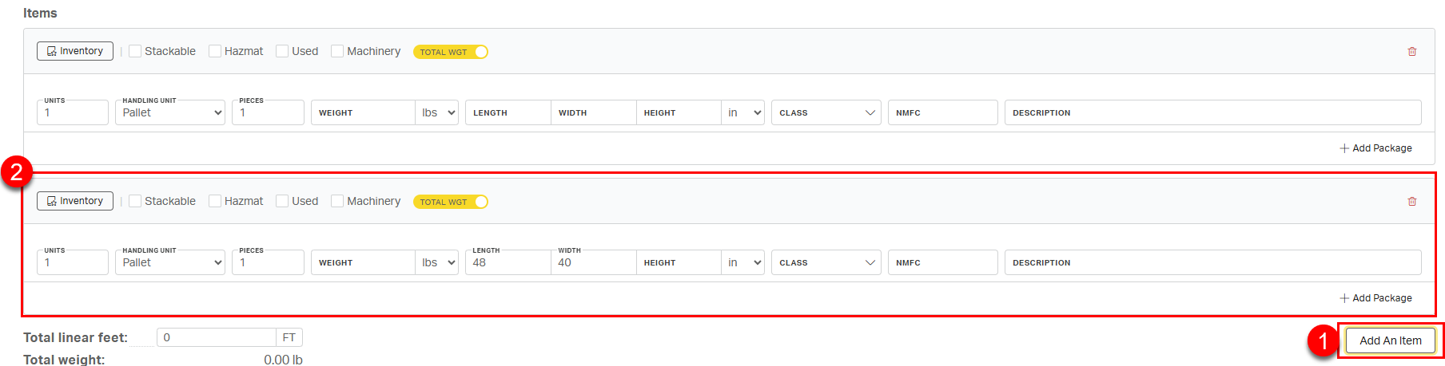Click Inventory button in first item
This screenshot has height=366, width=1445.
click(75, 51)
